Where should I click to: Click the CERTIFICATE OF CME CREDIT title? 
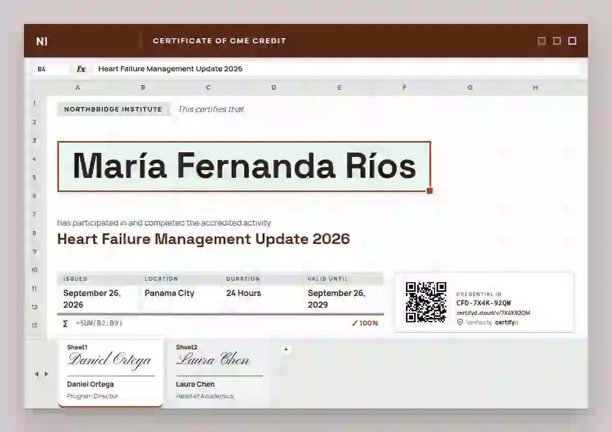point(220,41)
